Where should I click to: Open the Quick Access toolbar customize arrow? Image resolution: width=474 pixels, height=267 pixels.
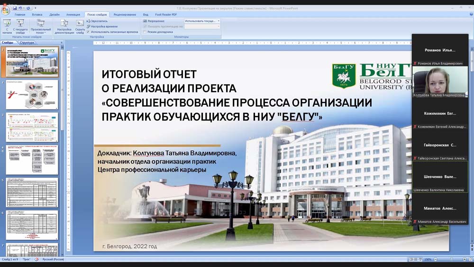coord(36,8)
